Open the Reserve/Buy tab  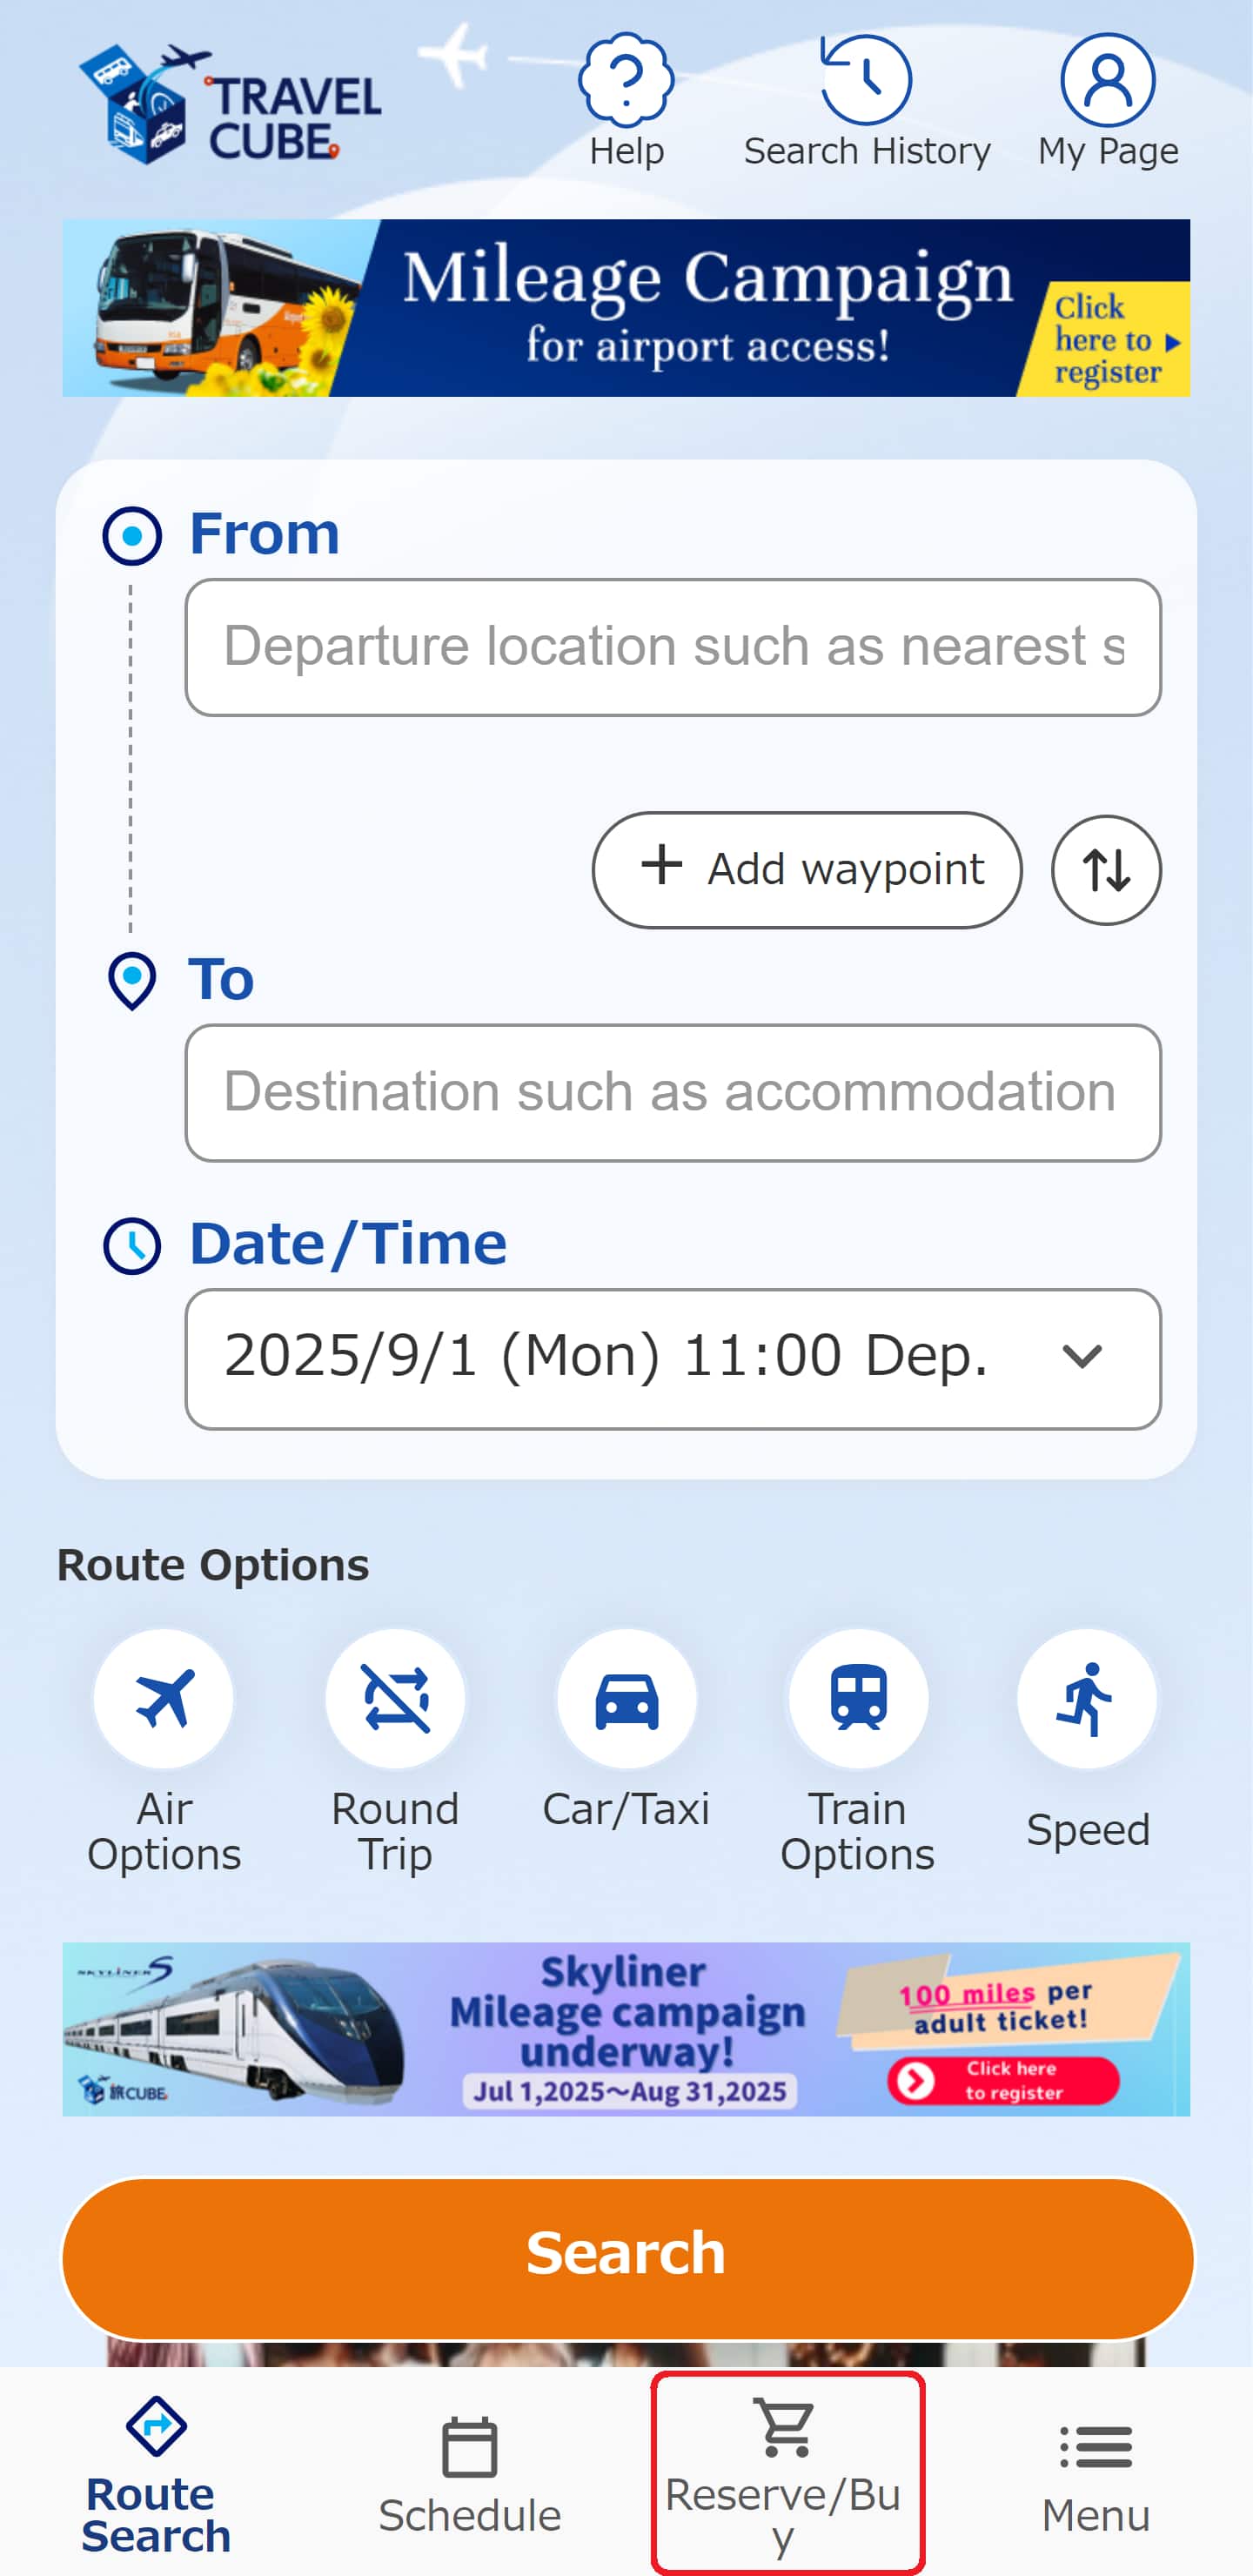[x=786, y=2472]
